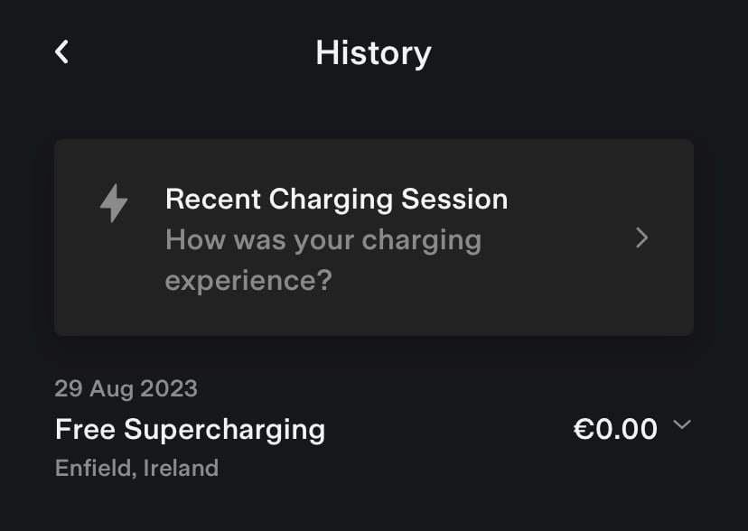The image size is (748, 531).
Task: Open the Recent Charging Session card
Action: [373, 238]
